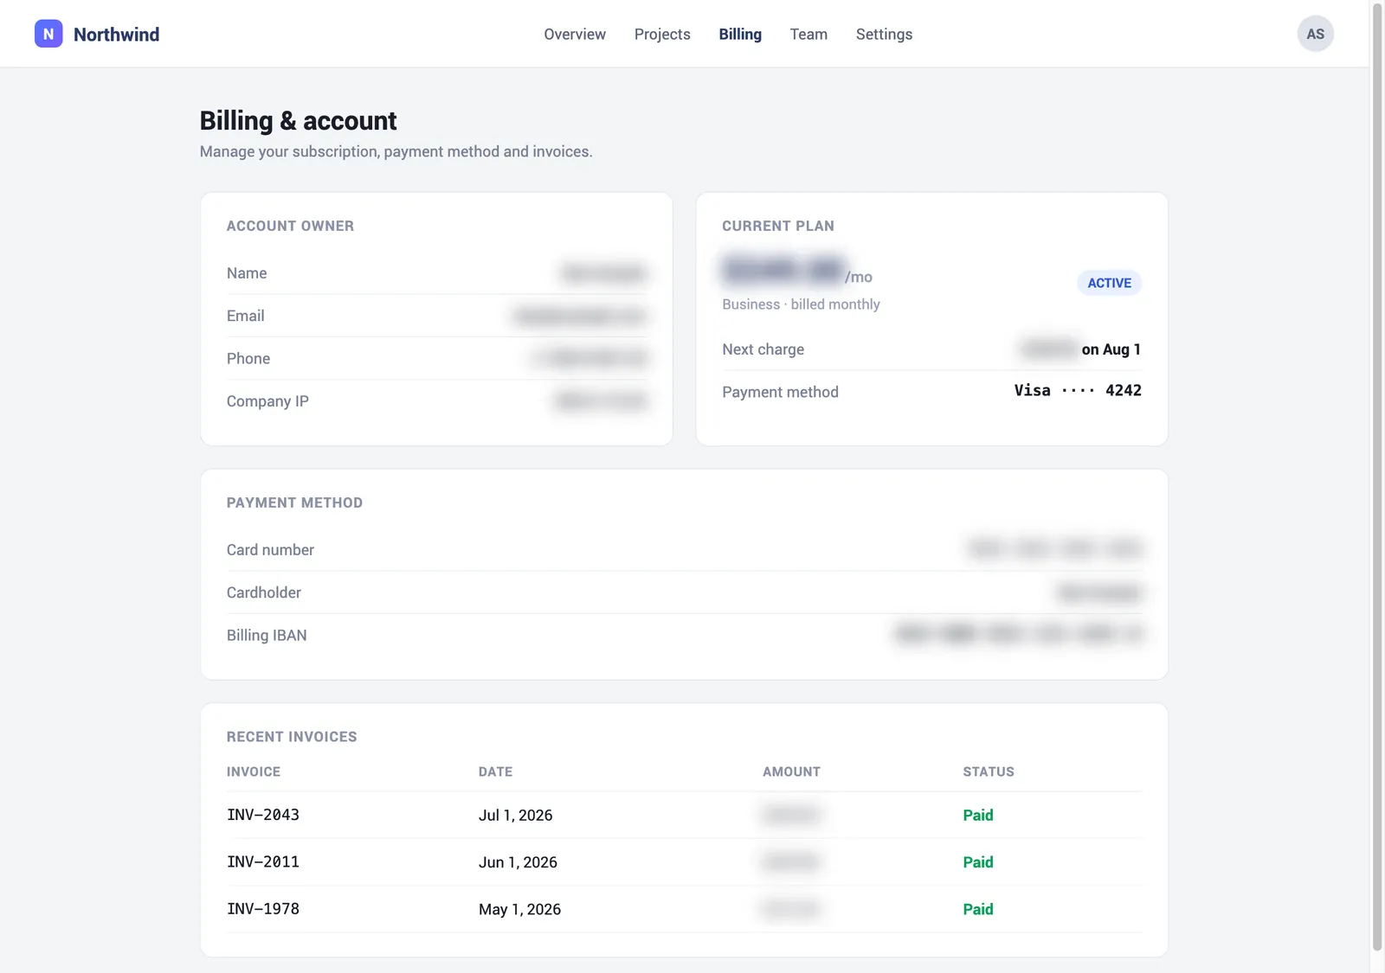Click the blurred Cardholder value
Screen dimensions: 1385x973
pos(1099,592)
